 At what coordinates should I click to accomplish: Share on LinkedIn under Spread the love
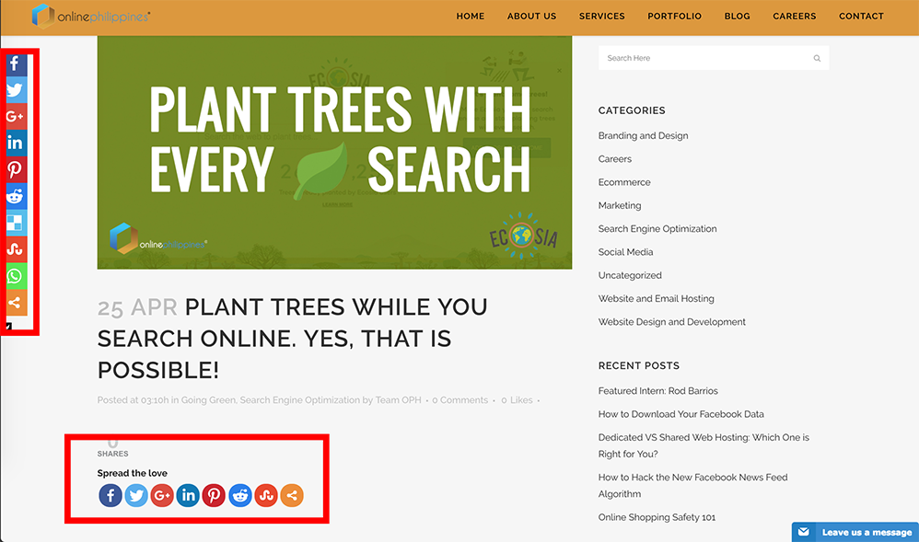pos(188,496)
